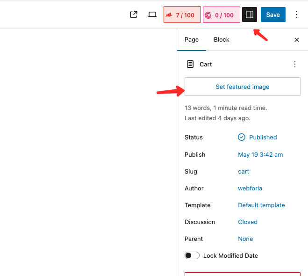Image resolution: width=308 pixels, height=276 pixels.
Task: Click the laptop device preview icon
Action: click(152, 15)
